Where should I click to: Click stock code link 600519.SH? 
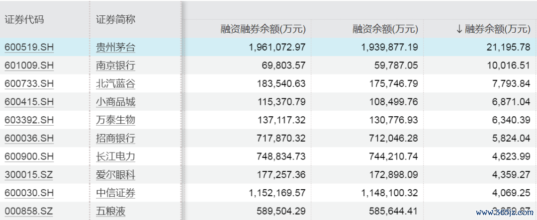[29, 48]
